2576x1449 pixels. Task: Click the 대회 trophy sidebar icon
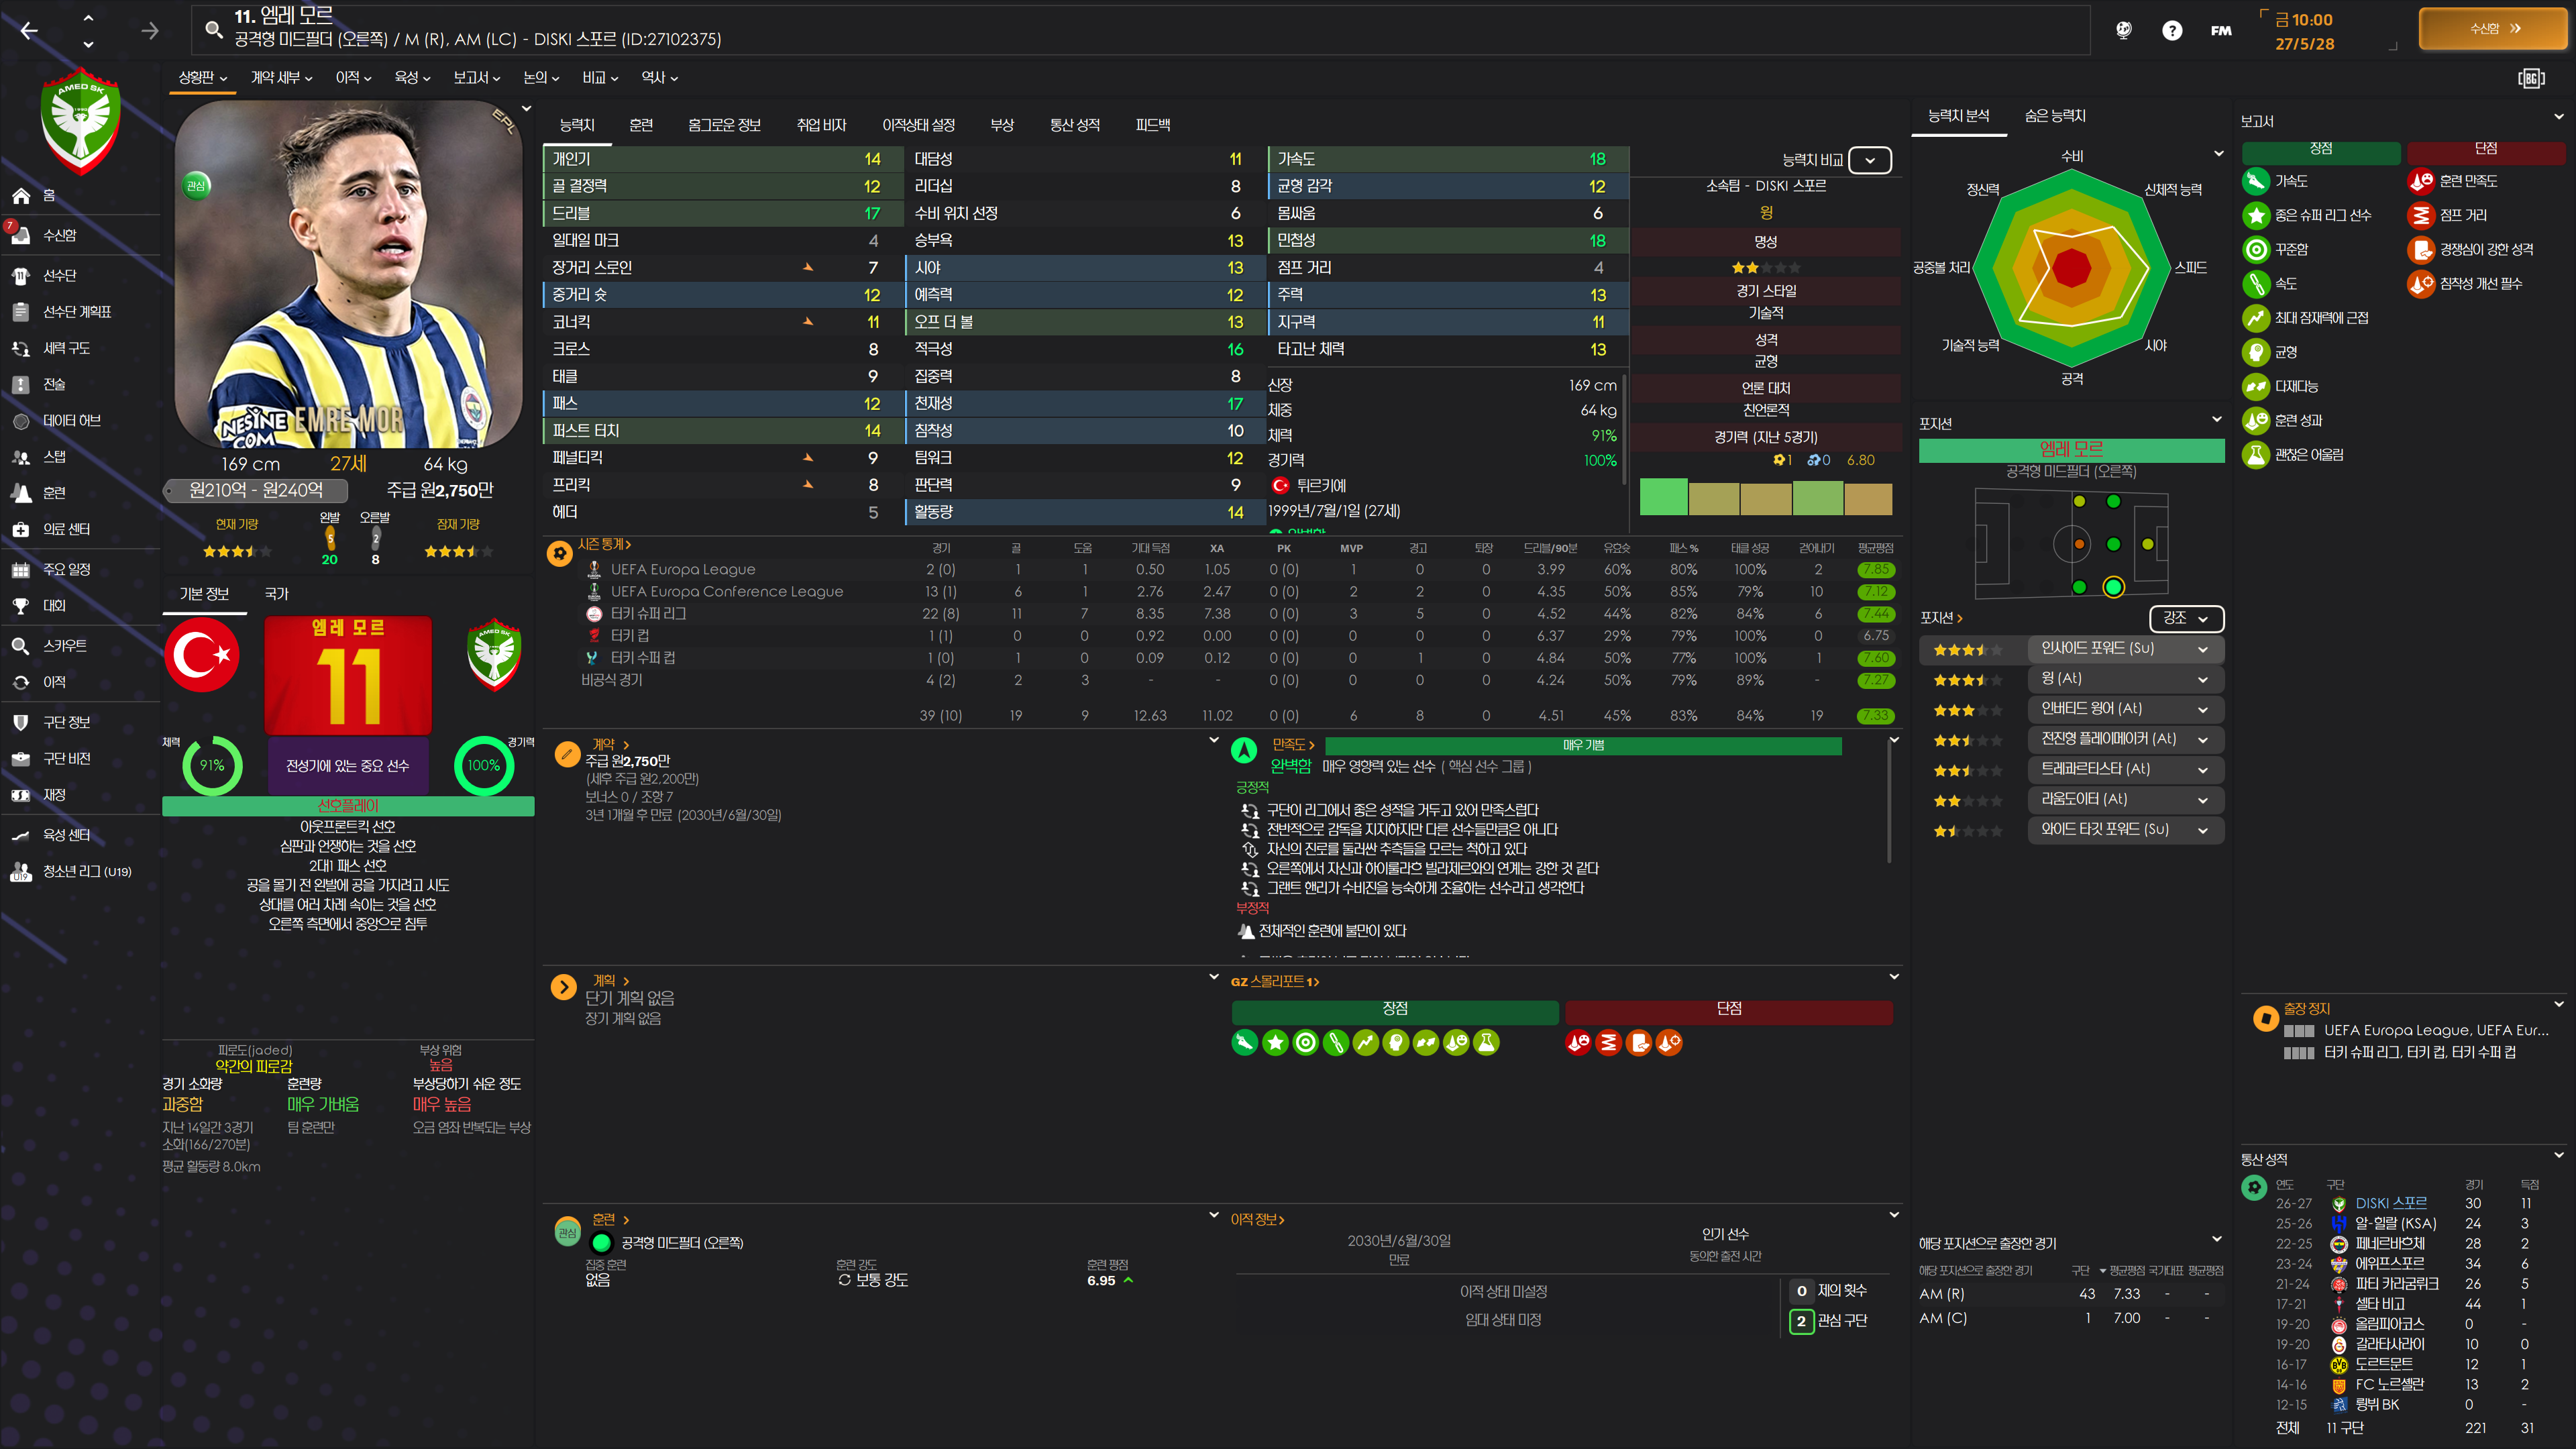point(21,606)
